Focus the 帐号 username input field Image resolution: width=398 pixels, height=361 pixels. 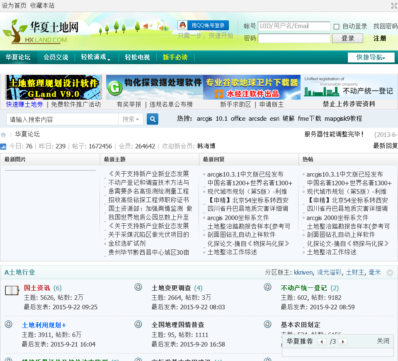click(294, 26)
